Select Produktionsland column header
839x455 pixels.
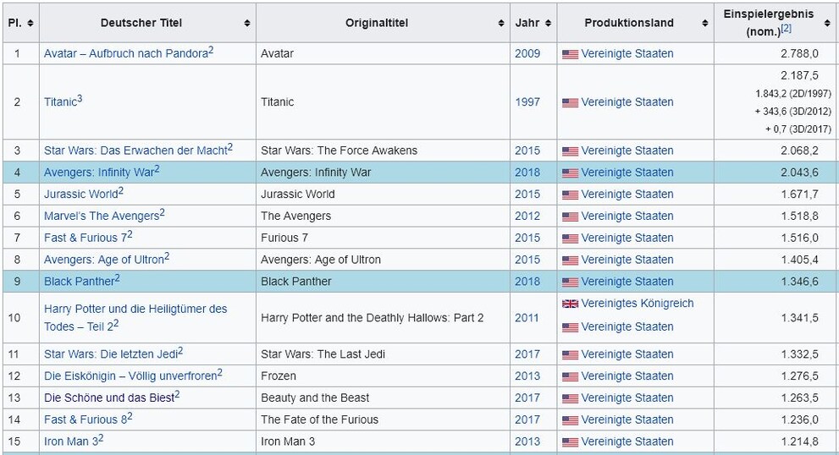[629, 23]
